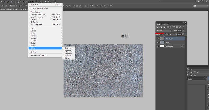Click the Background layer lock icon
Image resolution: width=209 pixels, height=110 pixels.
point(182,46)
